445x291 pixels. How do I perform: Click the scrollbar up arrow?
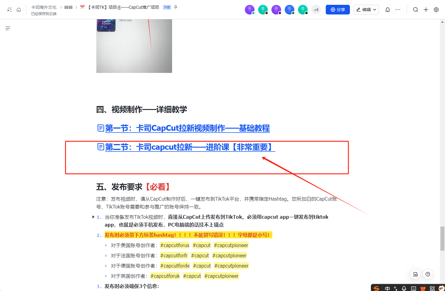point(443,22)
